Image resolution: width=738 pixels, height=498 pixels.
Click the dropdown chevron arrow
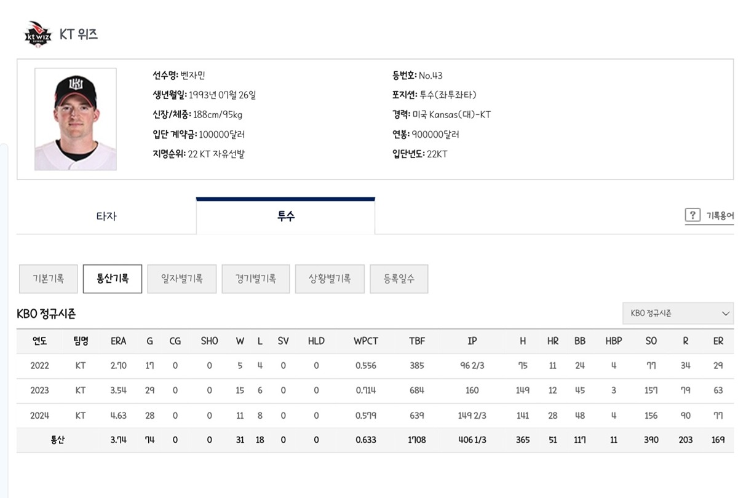pyautogui.click(x=725, y=314)
